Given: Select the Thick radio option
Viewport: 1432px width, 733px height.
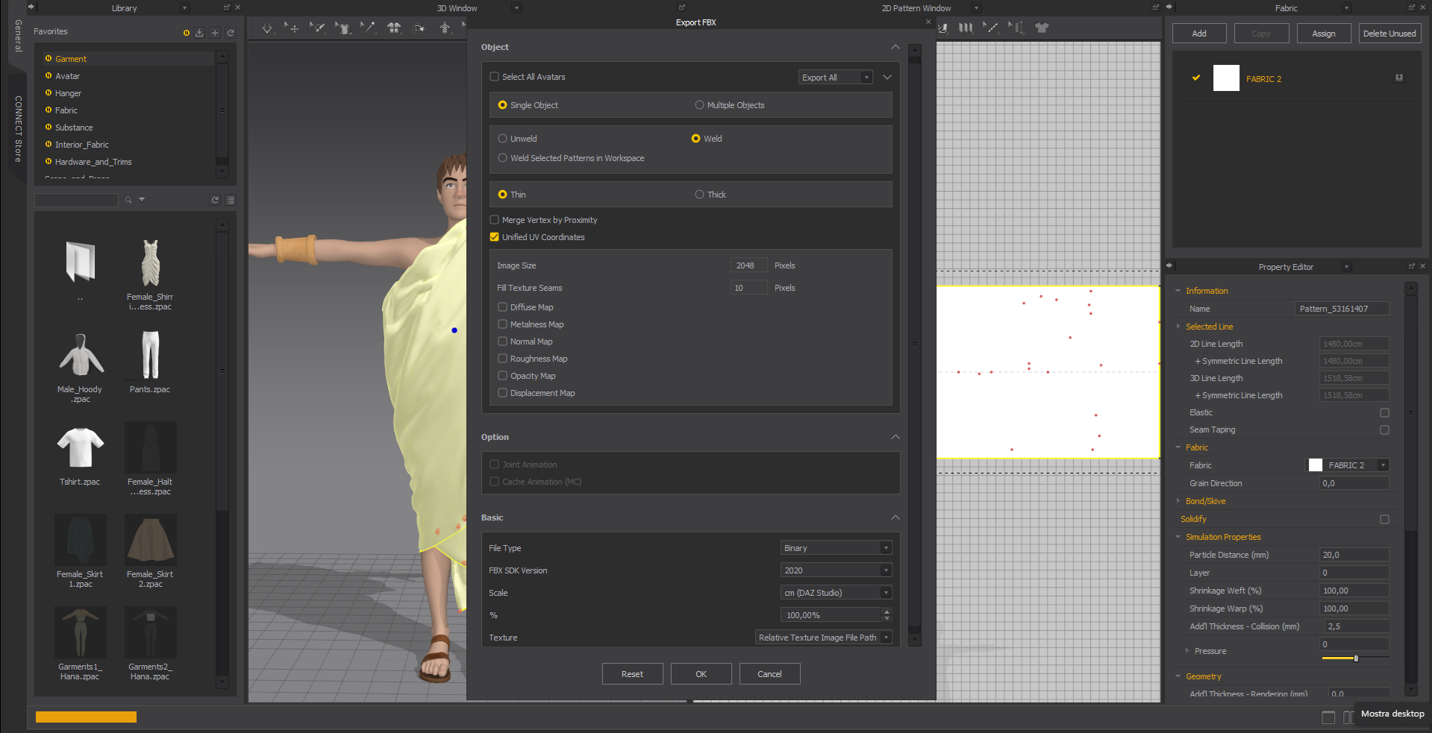Looking at the screenshot, I should [699, 195].
